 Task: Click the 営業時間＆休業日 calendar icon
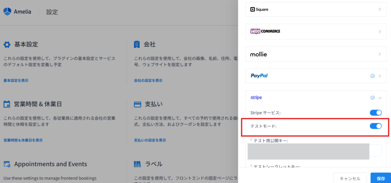click(x=7, y=104)
